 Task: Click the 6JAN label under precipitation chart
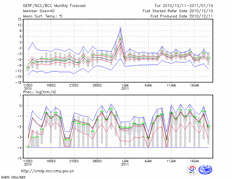click(x=148, y=161)
